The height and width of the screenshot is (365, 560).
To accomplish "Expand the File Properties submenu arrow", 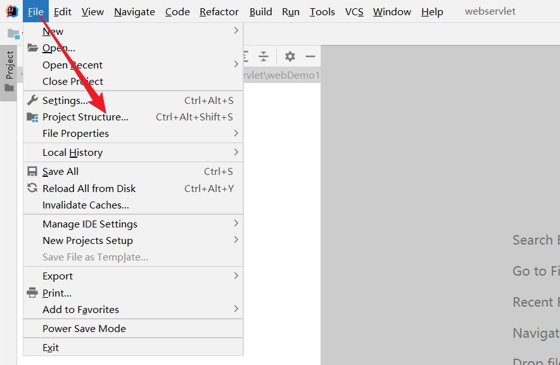I will (236, 133).
